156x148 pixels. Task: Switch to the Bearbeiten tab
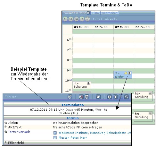coord(110,13)
